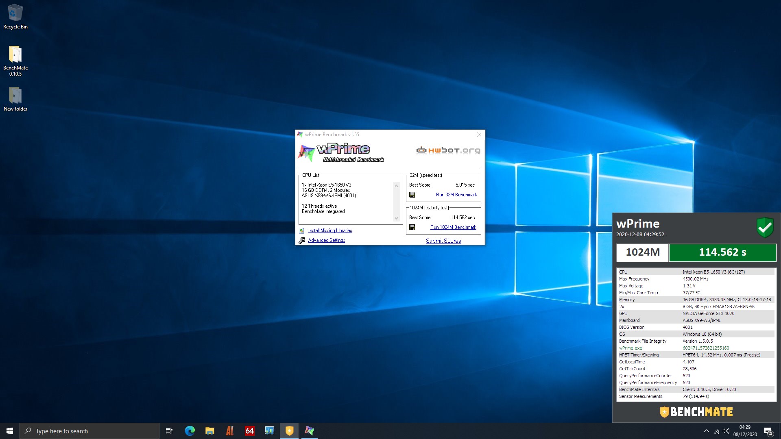Click the 1024M label in BenchMate

click(x=642, y=252)
